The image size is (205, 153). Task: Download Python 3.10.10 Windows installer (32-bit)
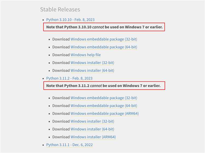point(92,63)
